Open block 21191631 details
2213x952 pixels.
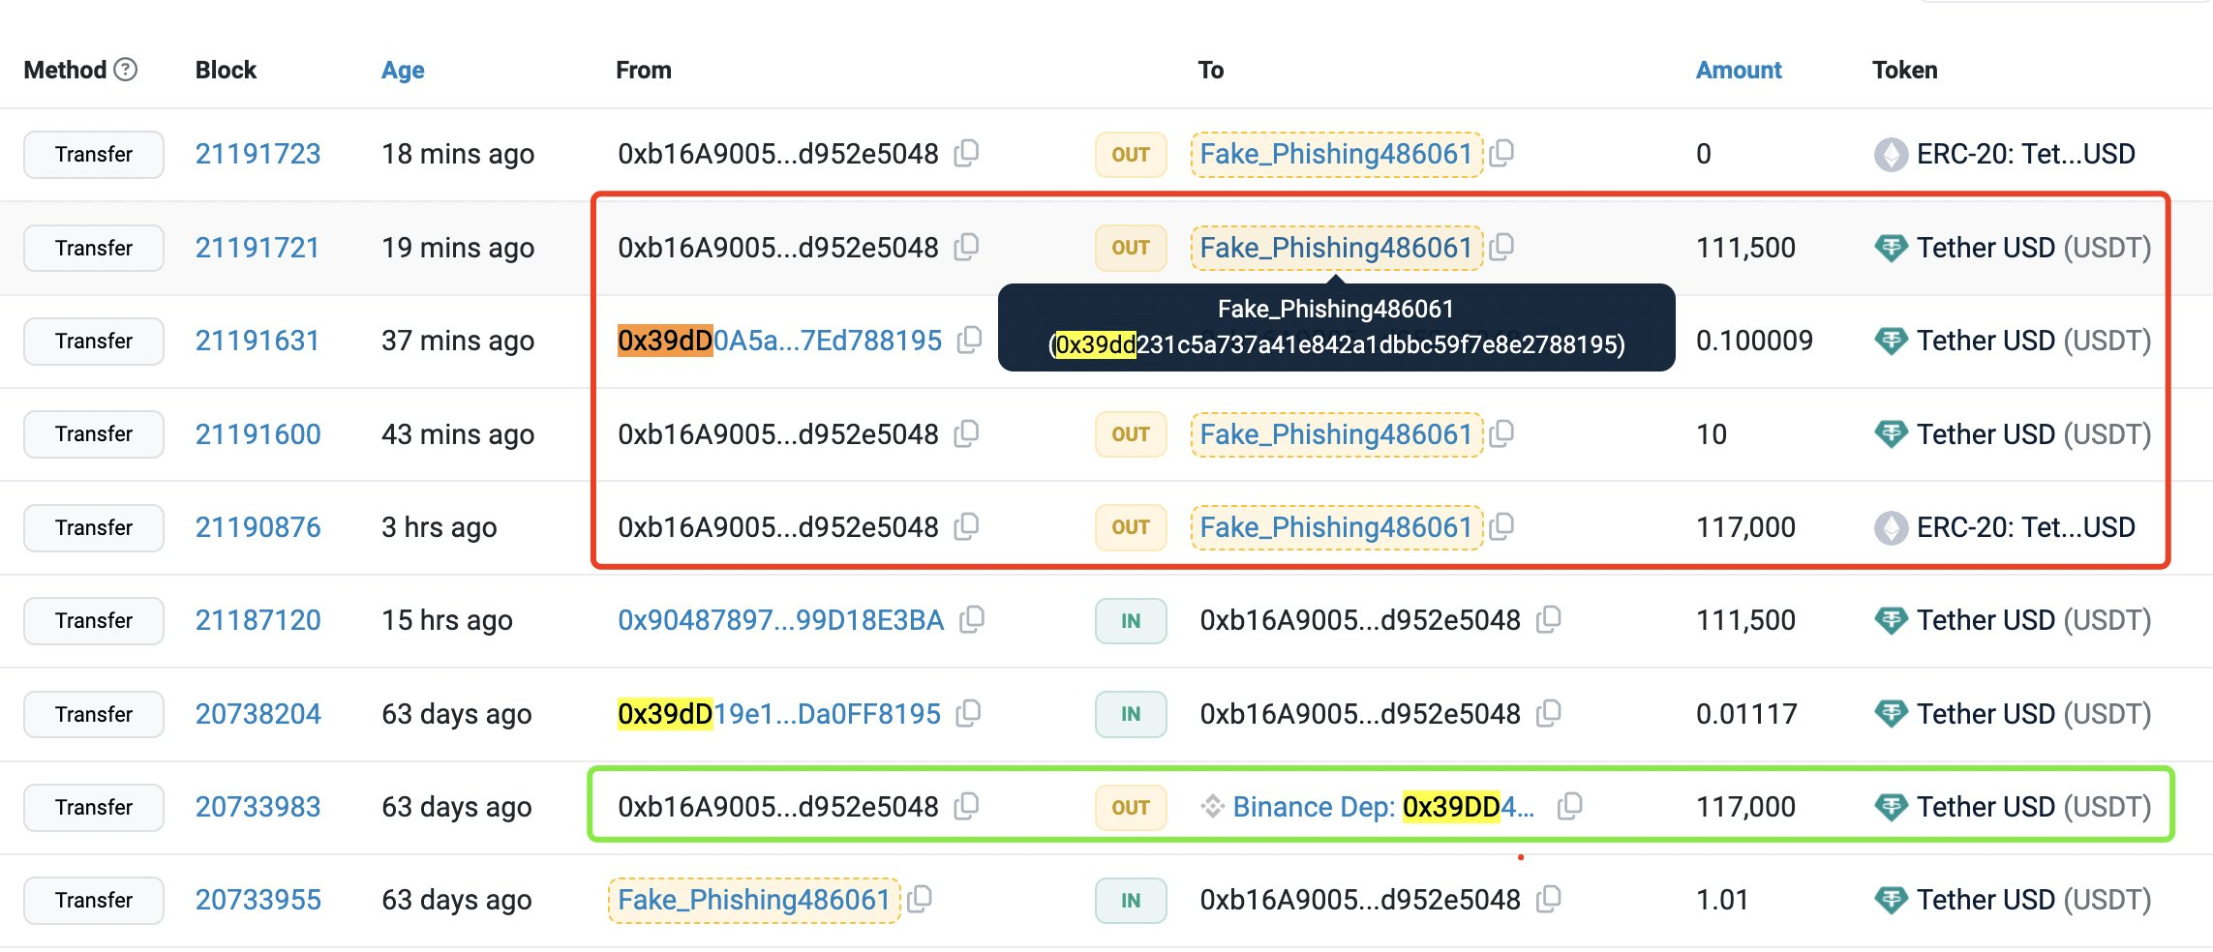pos(258,340)
